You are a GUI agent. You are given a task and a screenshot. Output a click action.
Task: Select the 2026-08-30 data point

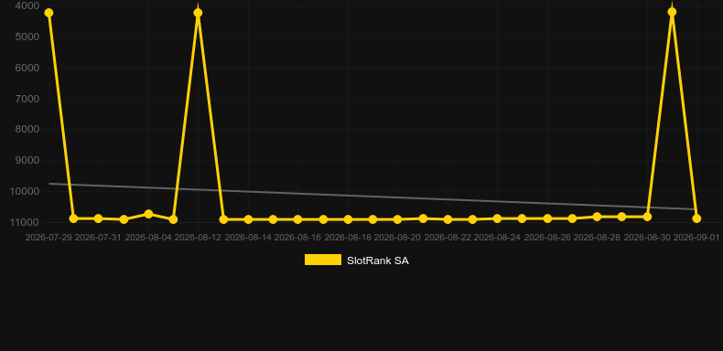(647, 217)
